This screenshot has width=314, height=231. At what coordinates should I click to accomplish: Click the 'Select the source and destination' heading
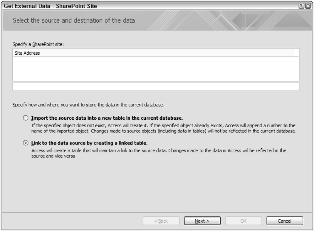coord(74,21)
